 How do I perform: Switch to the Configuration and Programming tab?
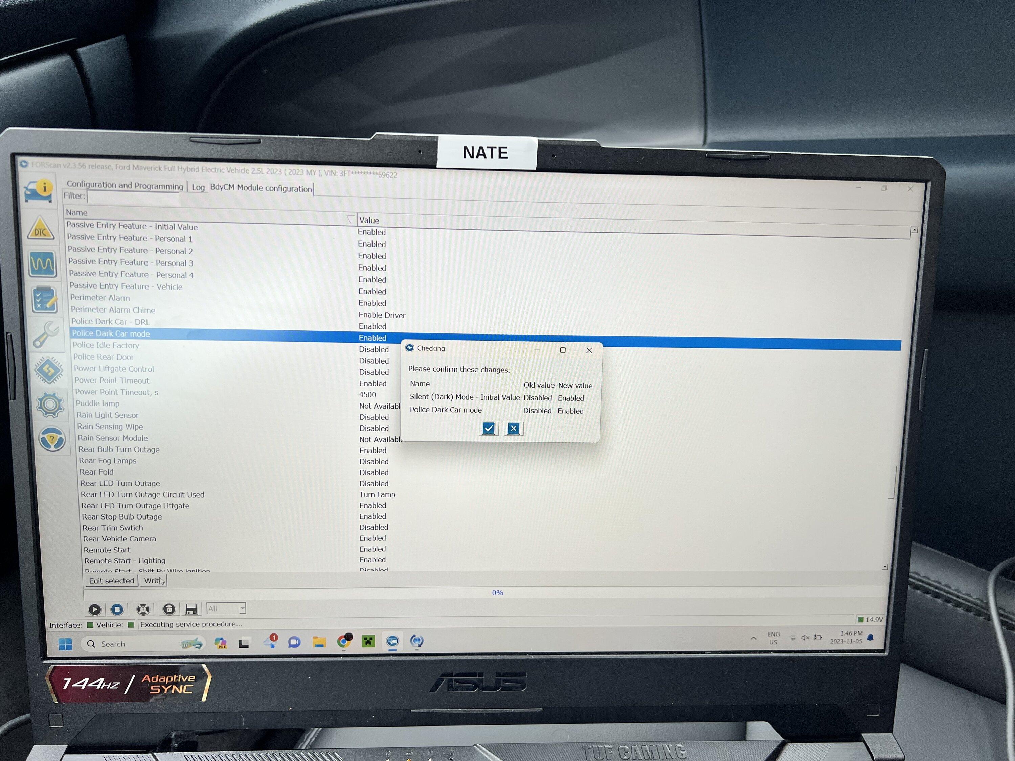coord(125,185)
